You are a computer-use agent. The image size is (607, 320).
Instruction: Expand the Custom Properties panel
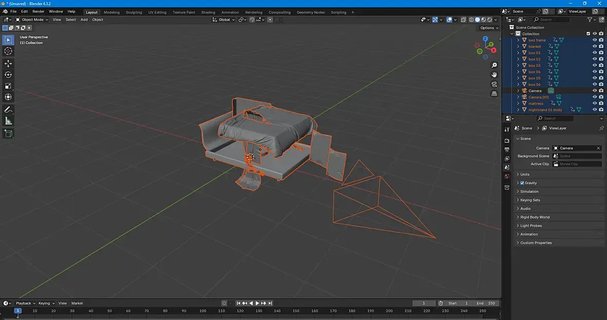coord(559,243)
